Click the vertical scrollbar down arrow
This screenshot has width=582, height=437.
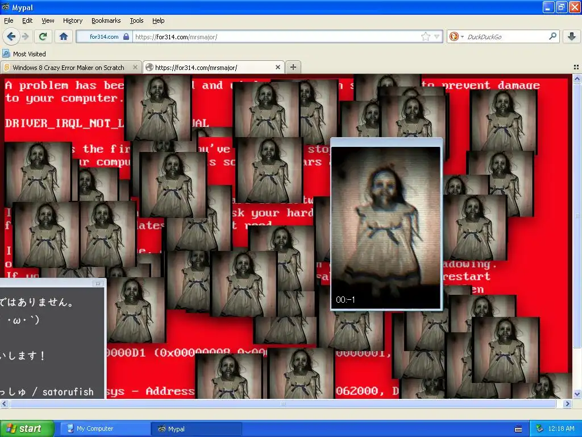[x=577, y=394]
